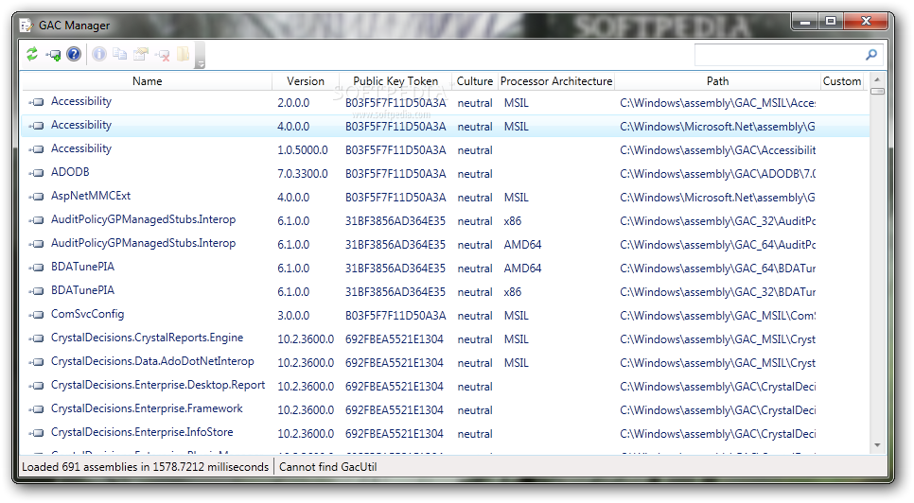Select CrystalDecisions.Enterprise.Desktop.Report name

click(157, 385)
